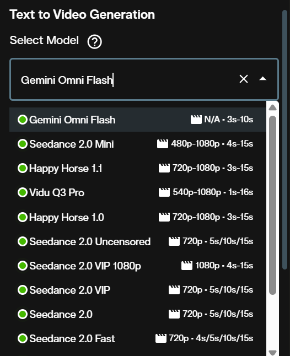Screen dimensions: 290x356
Task: Select Seedance 2.0 Mini option
Action: 138,144
